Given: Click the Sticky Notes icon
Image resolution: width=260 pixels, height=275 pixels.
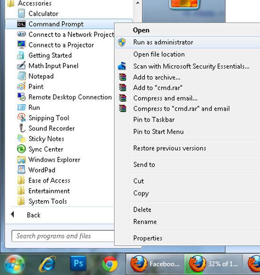Looking at the screenshot, I should point(21,138).
